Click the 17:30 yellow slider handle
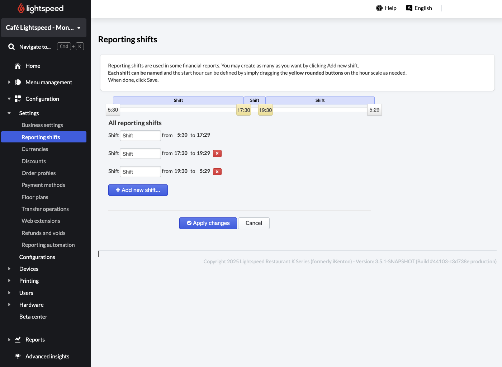The image size is (502, 367). (243, 110)
